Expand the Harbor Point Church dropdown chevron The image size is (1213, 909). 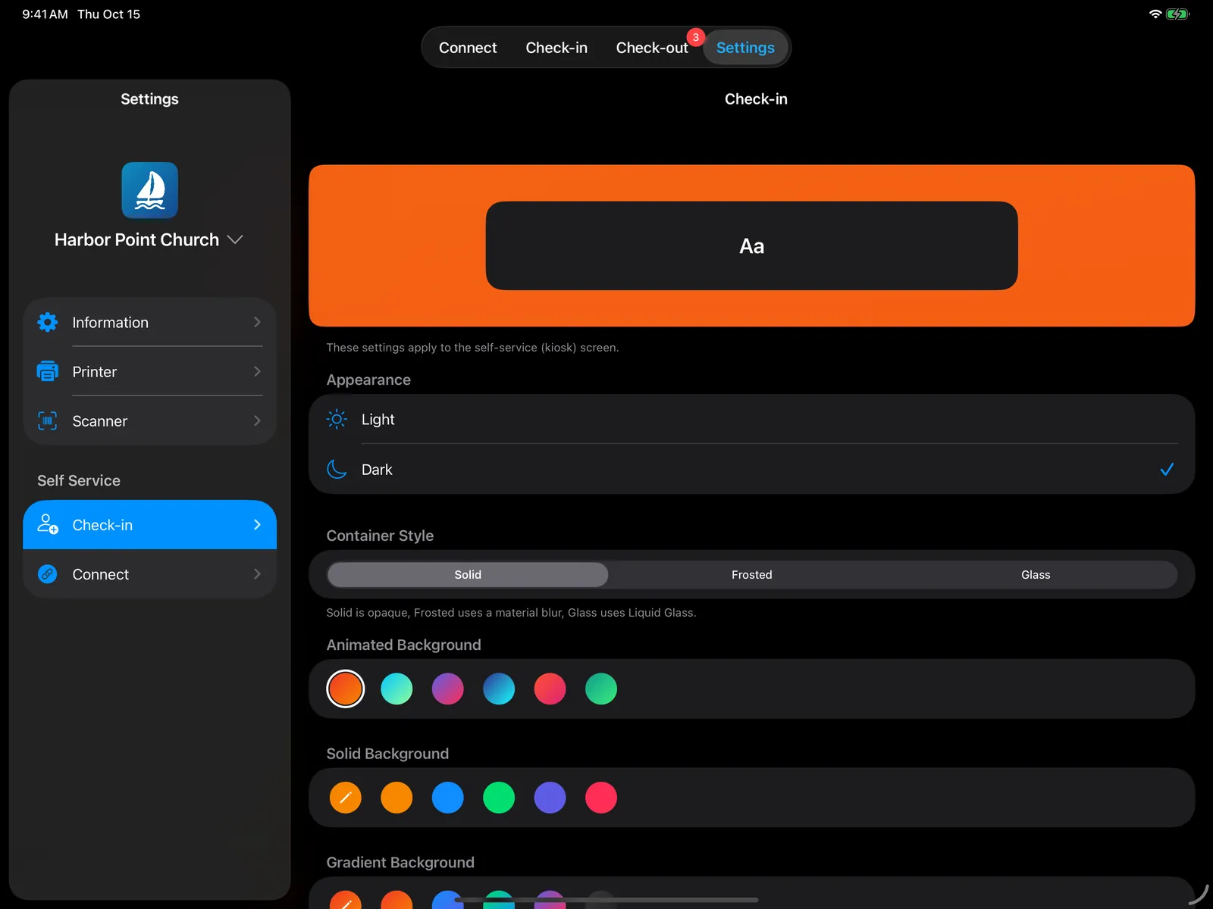point(235,239)
